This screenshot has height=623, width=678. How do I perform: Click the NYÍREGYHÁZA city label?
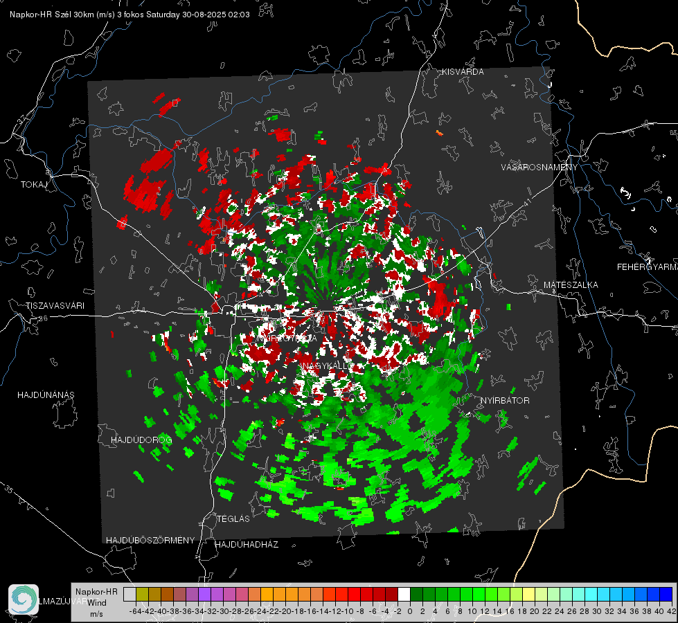tap(287, 338)
